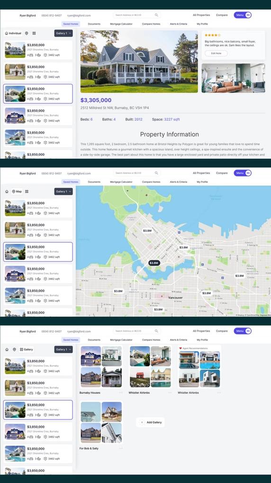Click the Edit Note button

click(216, 53)
